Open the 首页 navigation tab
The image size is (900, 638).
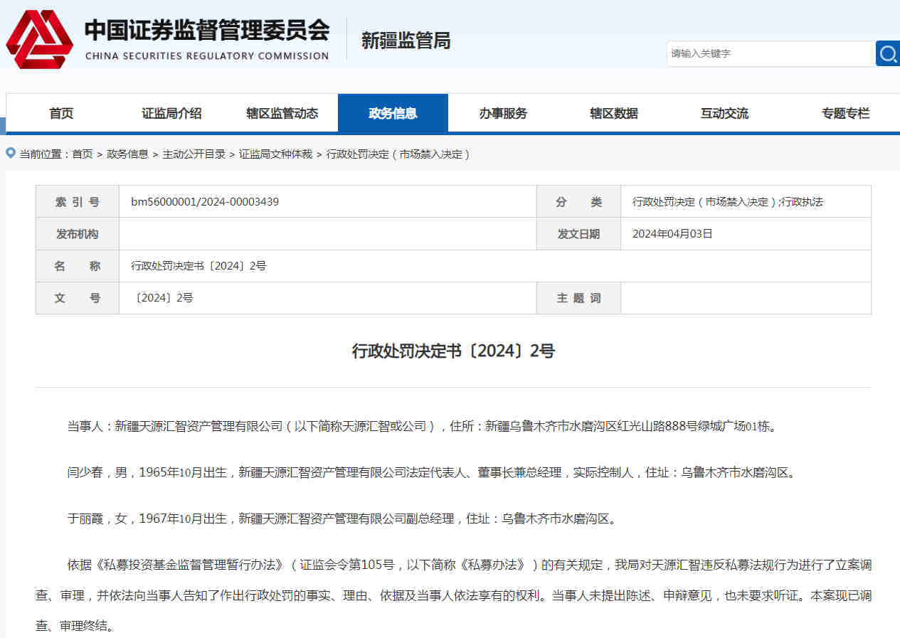[61, 114]
